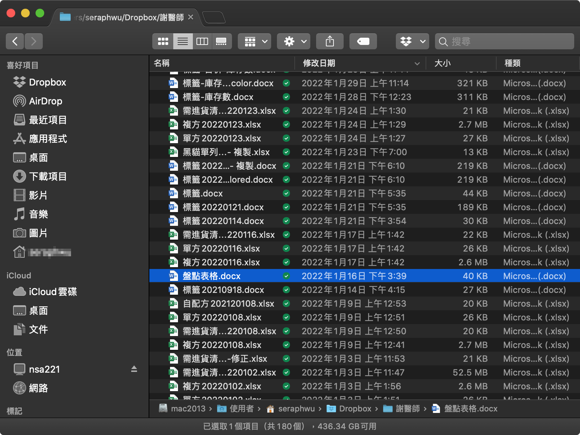Viewport: 580px width, 435px height.
Task: Click mac2013 in the path bar
Action: (x=188, y=409)
